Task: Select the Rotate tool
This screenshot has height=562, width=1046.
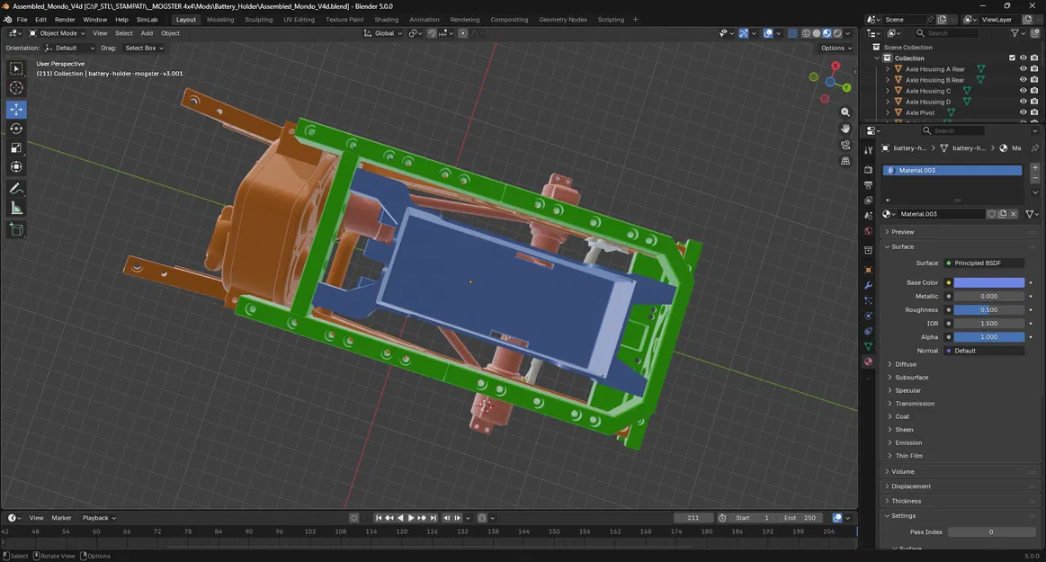Action: (x=15, y=128)
